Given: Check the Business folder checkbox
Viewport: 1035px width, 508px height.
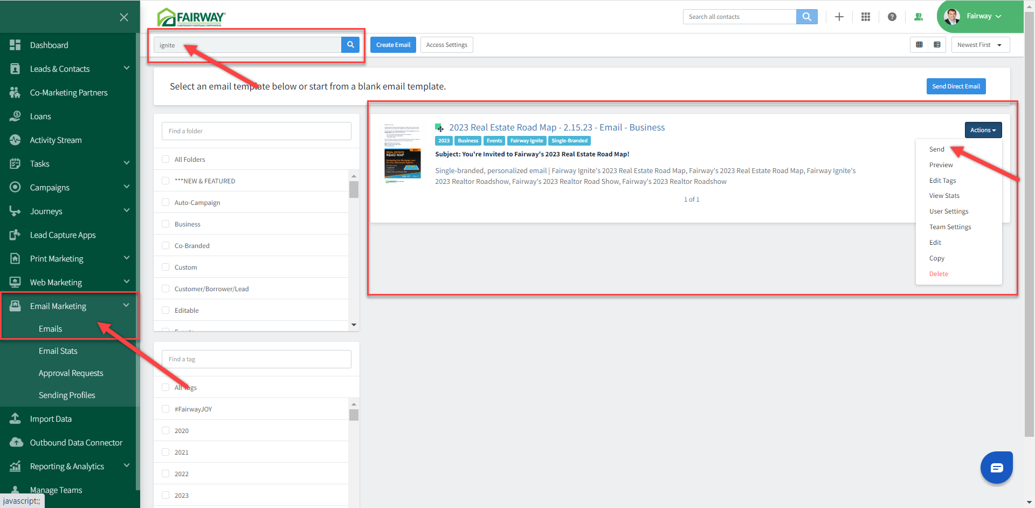Looking at the screenshot, I should [165, 224].
